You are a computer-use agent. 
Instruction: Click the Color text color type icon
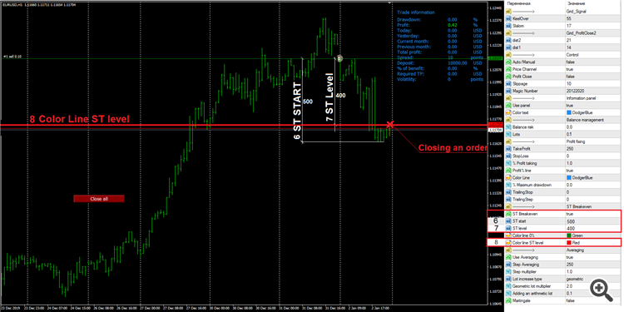pyautogui.click(x=508, y=112)
